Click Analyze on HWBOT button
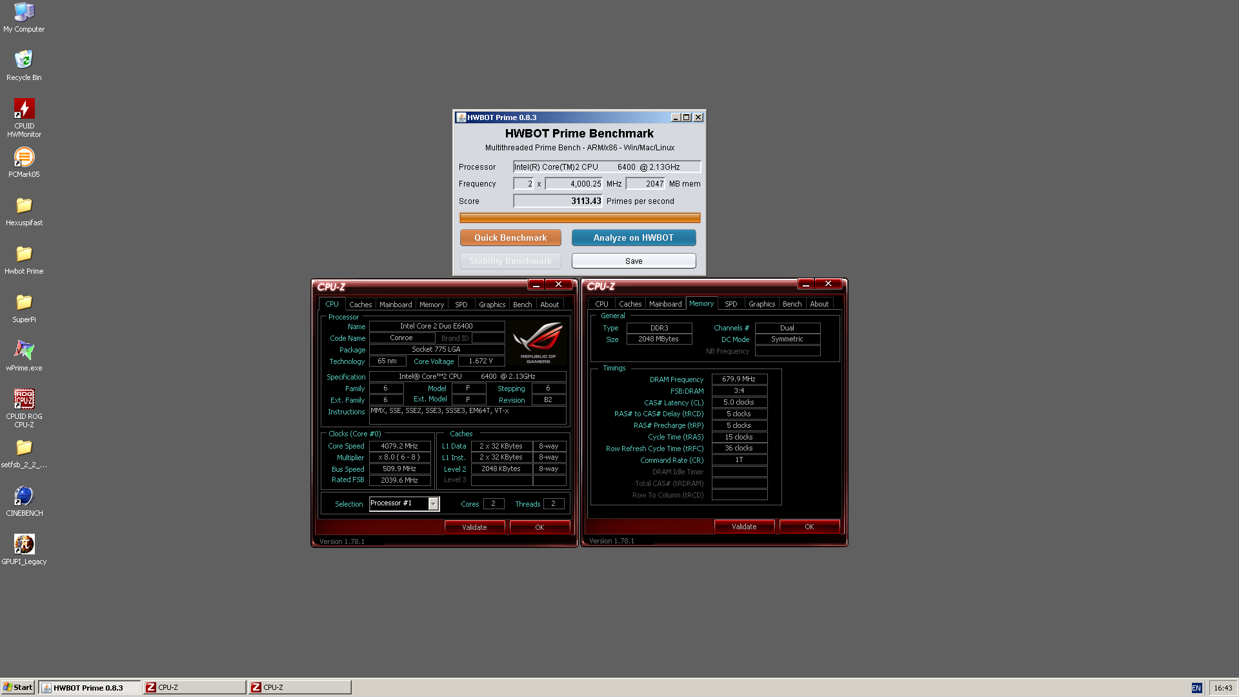The height and width of the screenshot is (697, 1239). click(634, 237)
